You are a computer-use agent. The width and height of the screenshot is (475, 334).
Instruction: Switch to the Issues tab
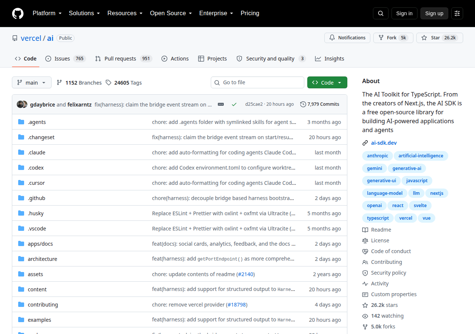(x=66, y=59)
